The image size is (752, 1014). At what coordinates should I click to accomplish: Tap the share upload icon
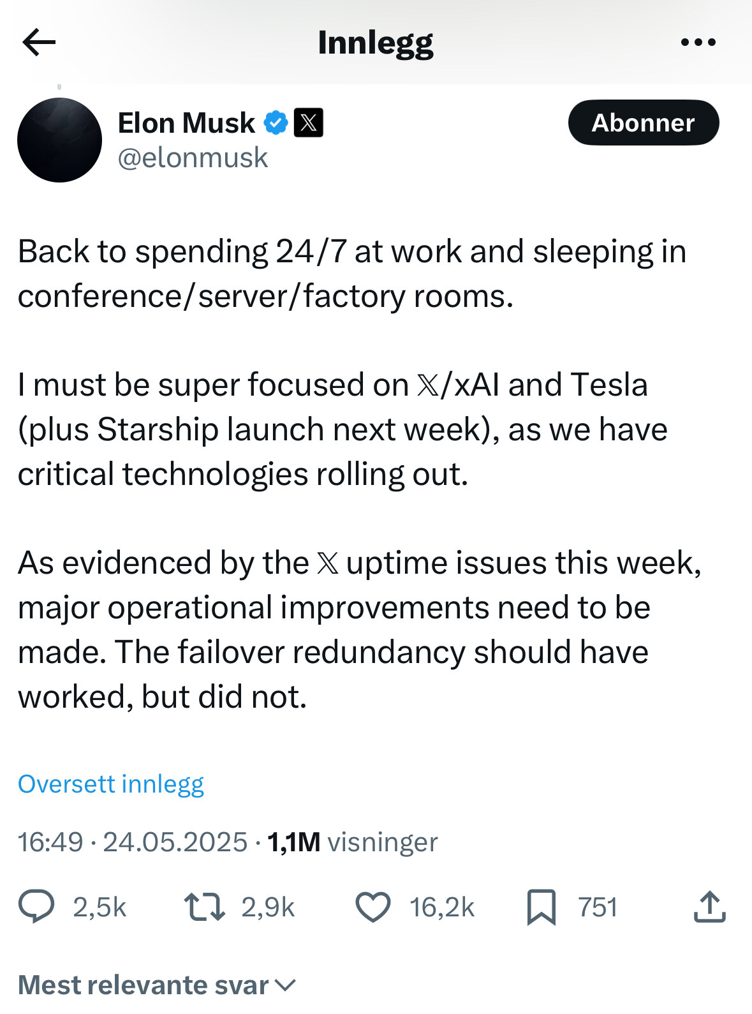coord(709,907)
